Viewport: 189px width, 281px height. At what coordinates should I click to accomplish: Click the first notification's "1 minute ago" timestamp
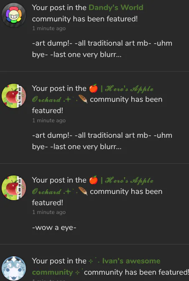(x=49, y=28)
